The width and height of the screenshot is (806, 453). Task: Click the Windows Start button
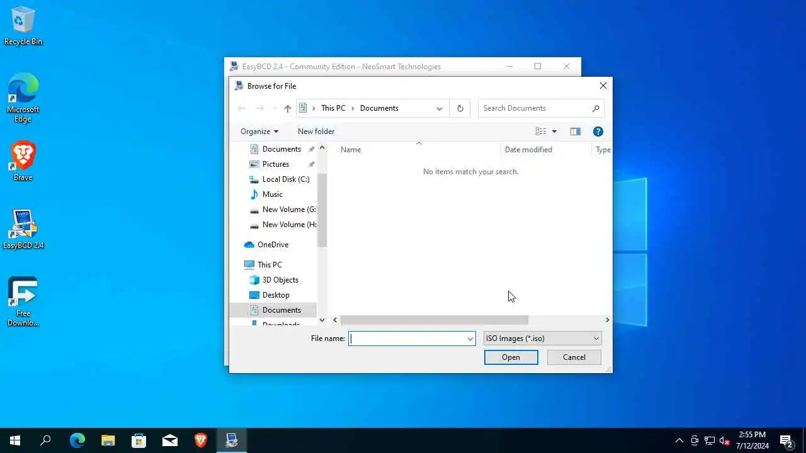[x=15, y=440]
